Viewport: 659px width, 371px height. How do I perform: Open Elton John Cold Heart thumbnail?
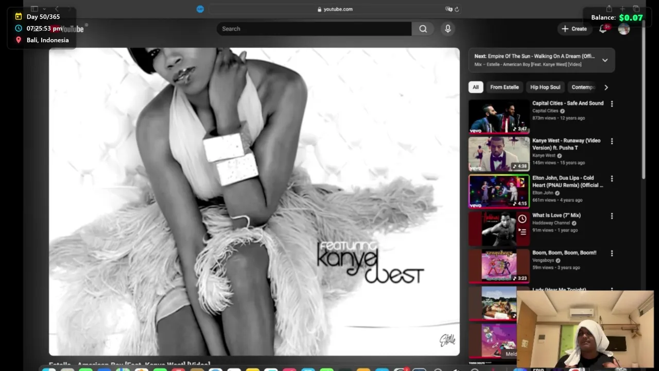pos(499,191)
